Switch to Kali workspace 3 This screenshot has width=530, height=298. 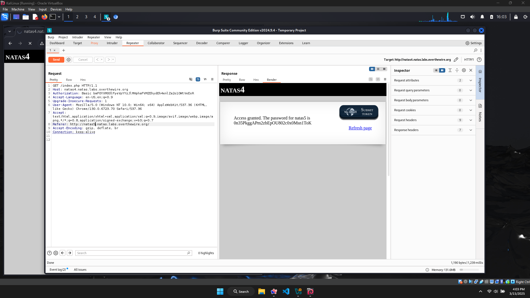coord(86,17)
